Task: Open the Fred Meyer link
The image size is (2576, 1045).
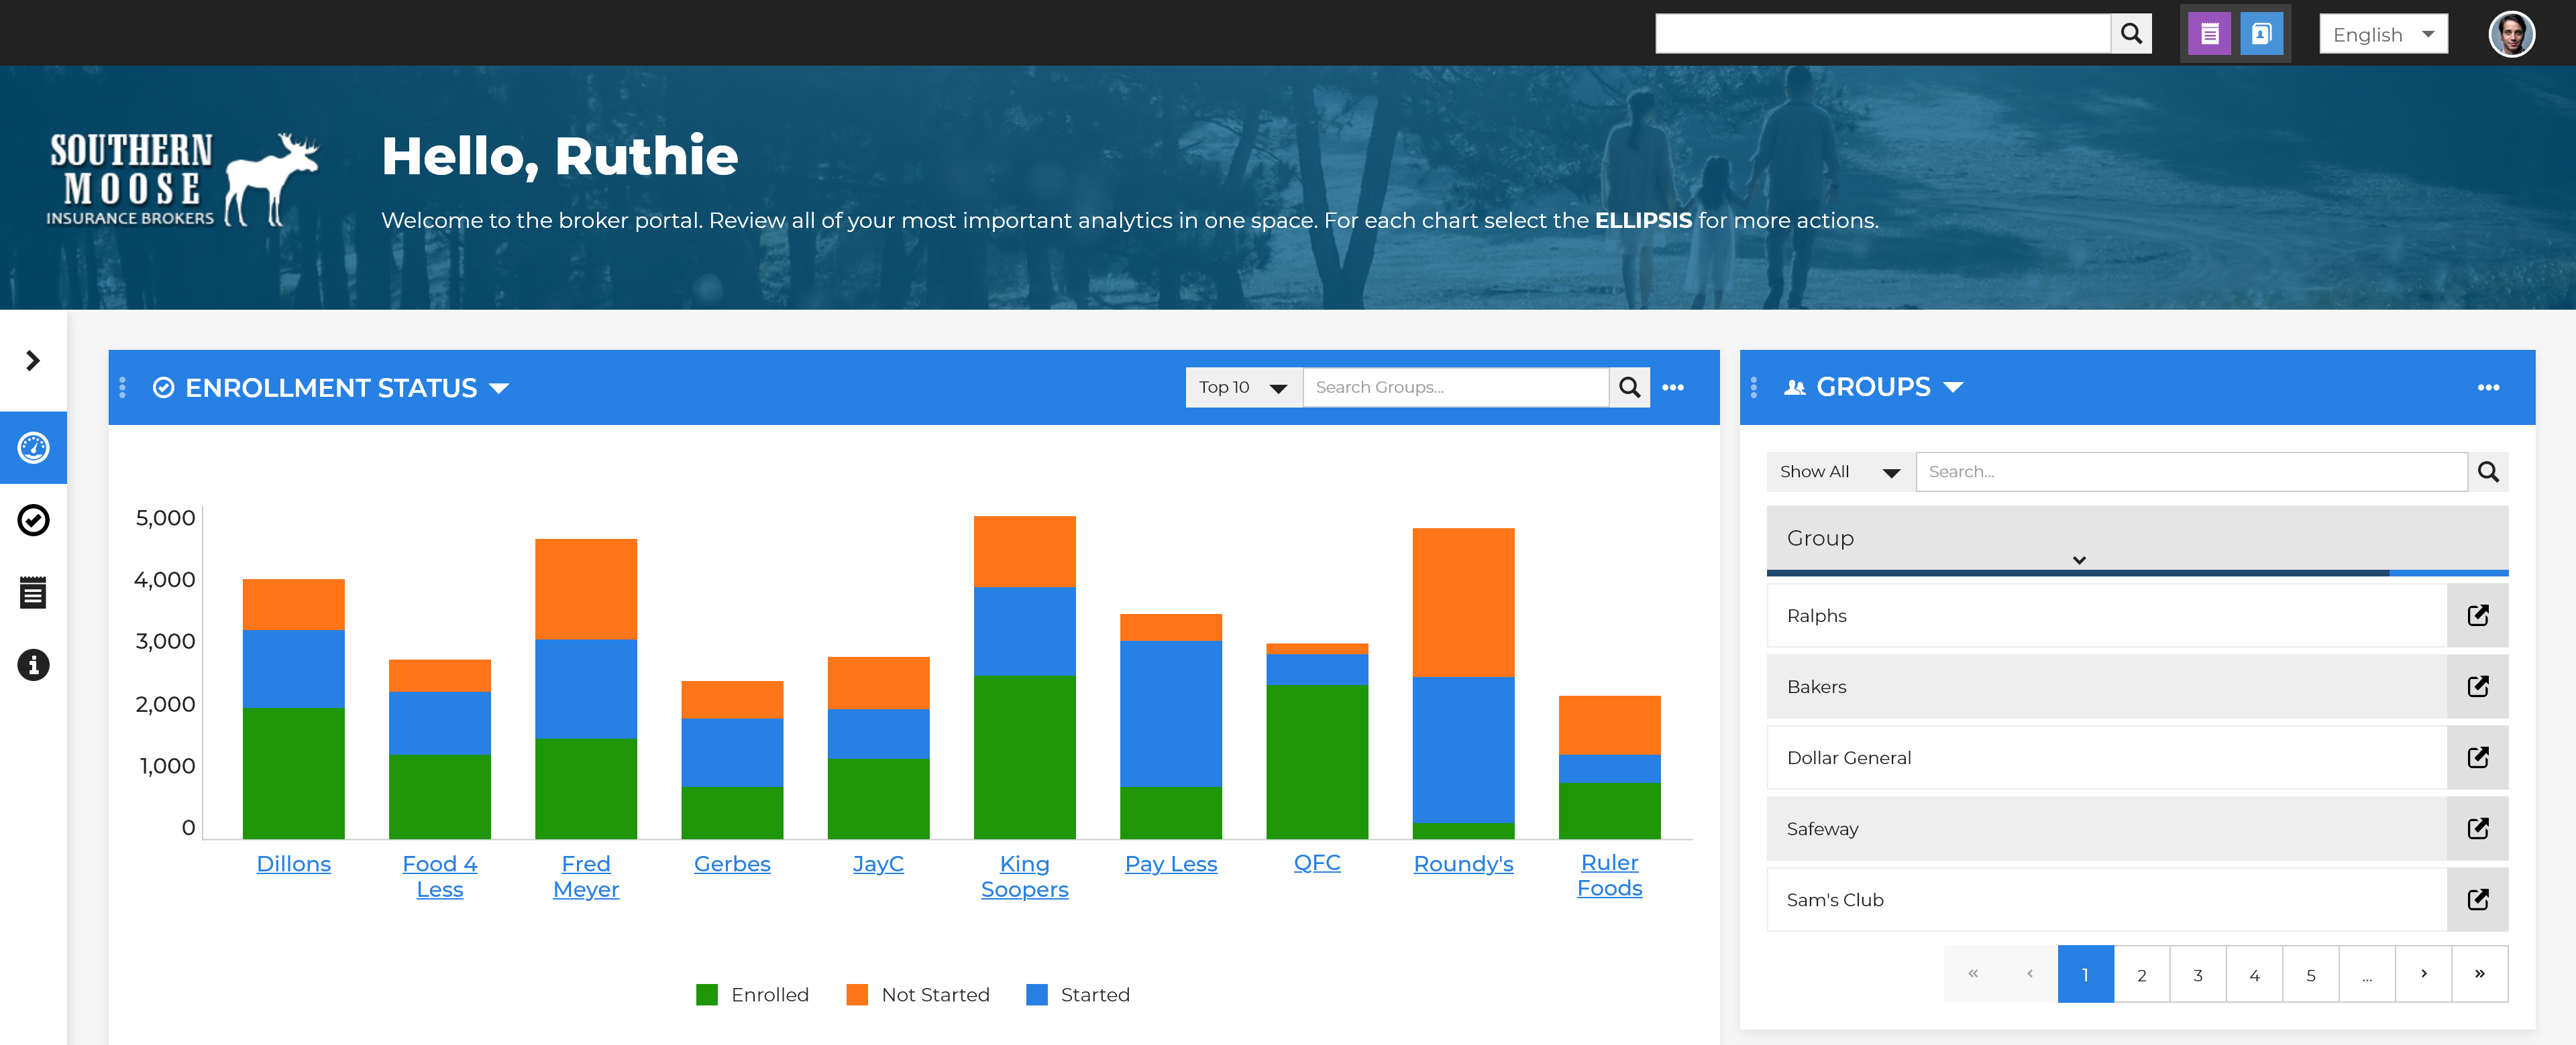Action: click(586, 876)
